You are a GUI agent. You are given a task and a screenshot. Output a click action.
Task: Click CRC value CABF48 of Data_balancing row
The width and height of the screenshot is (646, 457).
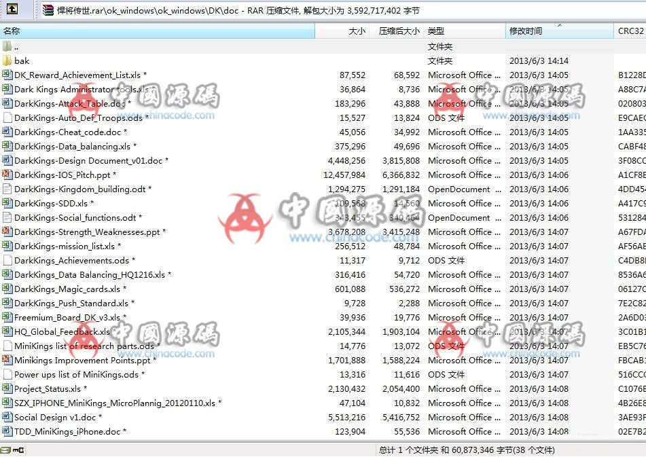632,147
